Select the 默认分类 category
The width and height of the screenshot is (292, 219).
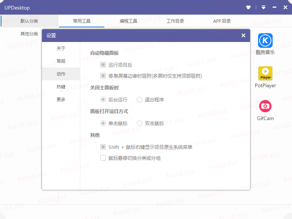click(x=29, y=21)
